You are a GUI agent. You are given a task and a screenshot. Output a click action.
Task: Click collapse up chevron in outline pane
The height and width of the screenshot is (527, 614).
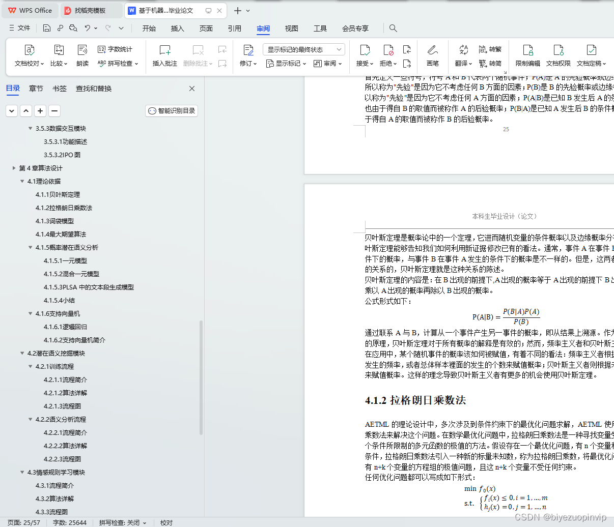tap(26, 111)
